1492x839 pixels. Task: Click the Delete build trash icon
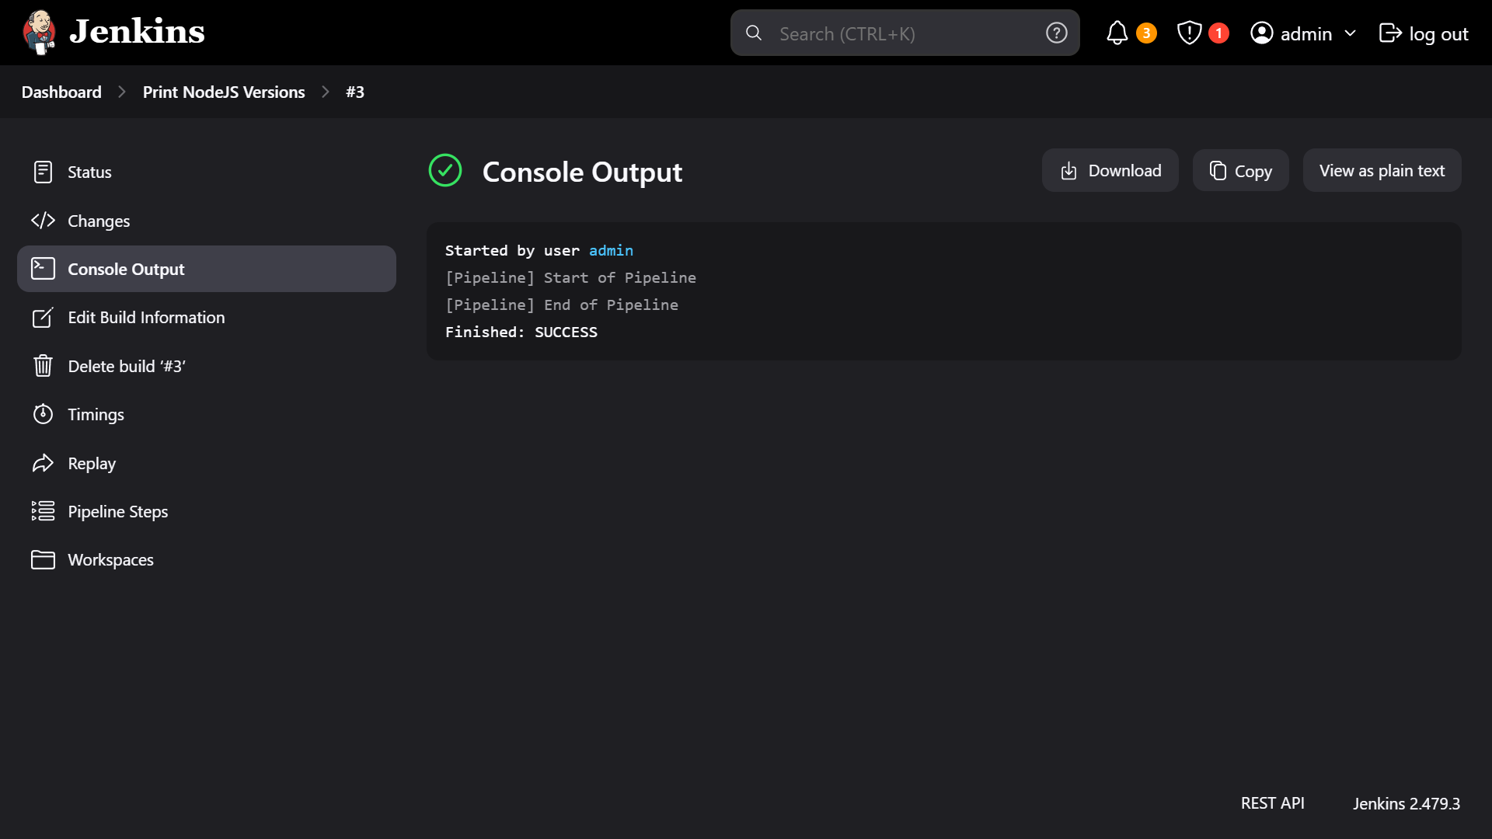pos(43,366)
